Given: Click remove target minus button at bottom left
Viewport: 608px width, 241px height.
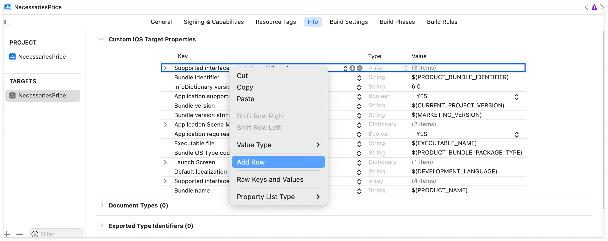Looking at the screenshot, I should (x=20, y=234).
